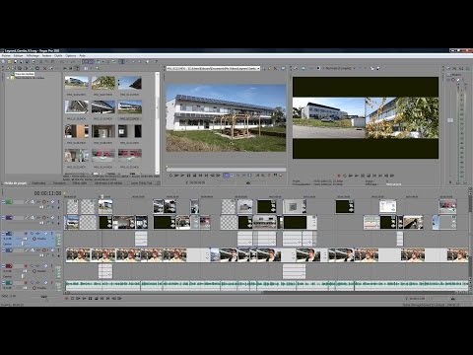Stop playback in the video preview window
473x355 pixels.
(368, 176)
